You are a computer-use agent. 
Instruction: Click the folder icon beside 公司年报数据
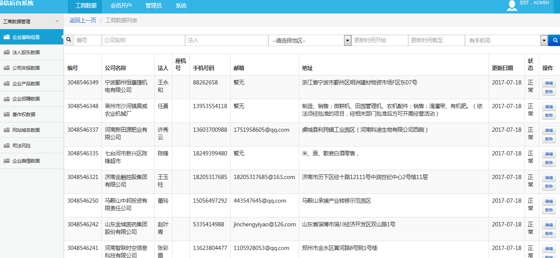(6, 68)
